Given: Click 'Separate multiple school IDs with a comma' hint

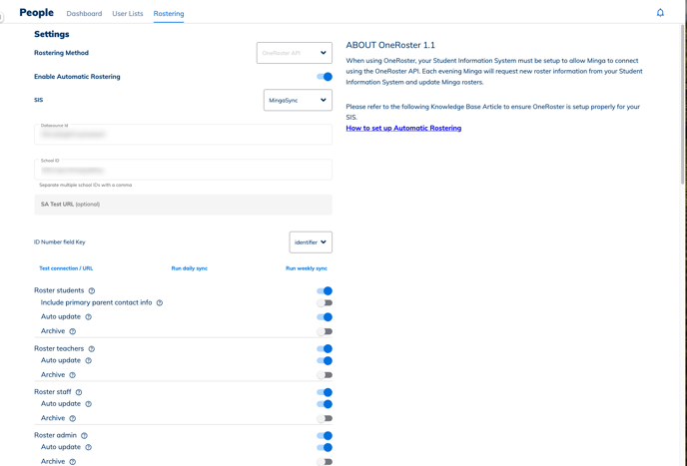Looking at the screenshot, I should 86,185.
